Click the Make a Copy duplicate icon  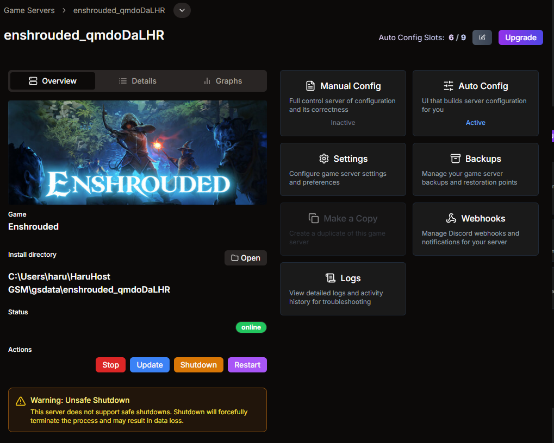(313, 218)
